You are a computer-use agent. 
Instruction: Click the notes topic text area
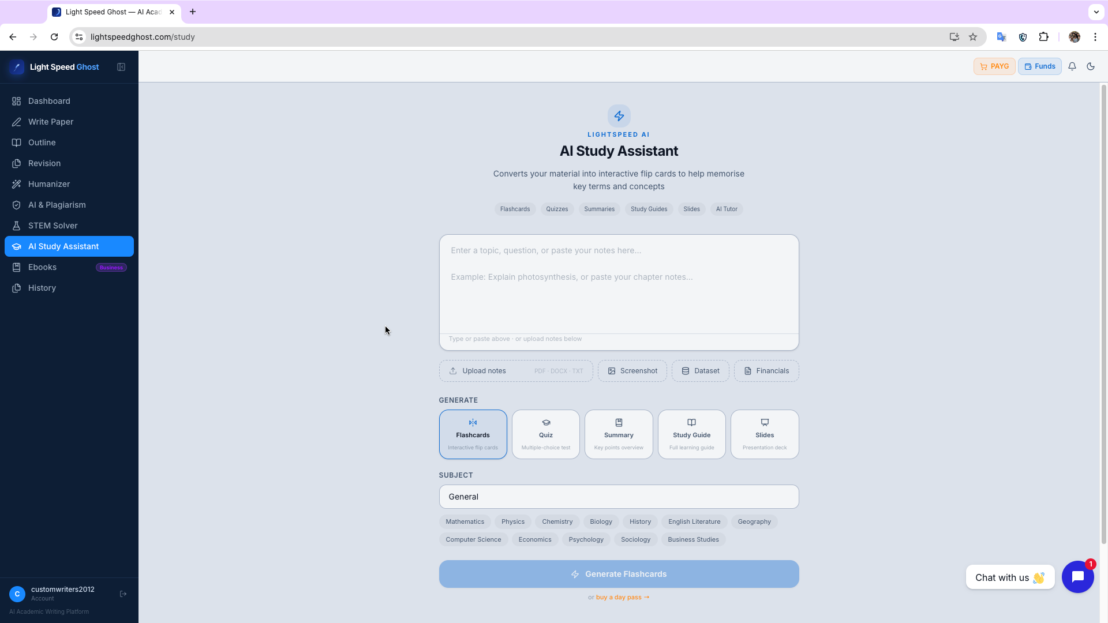tap(619, 284)
